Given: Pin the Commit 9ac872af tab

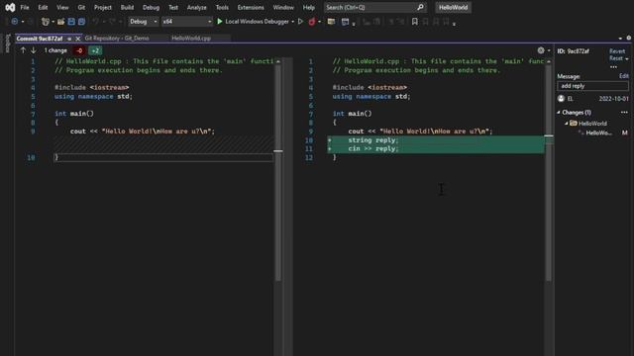Looking at the screenshot, I should click(69, 39).
